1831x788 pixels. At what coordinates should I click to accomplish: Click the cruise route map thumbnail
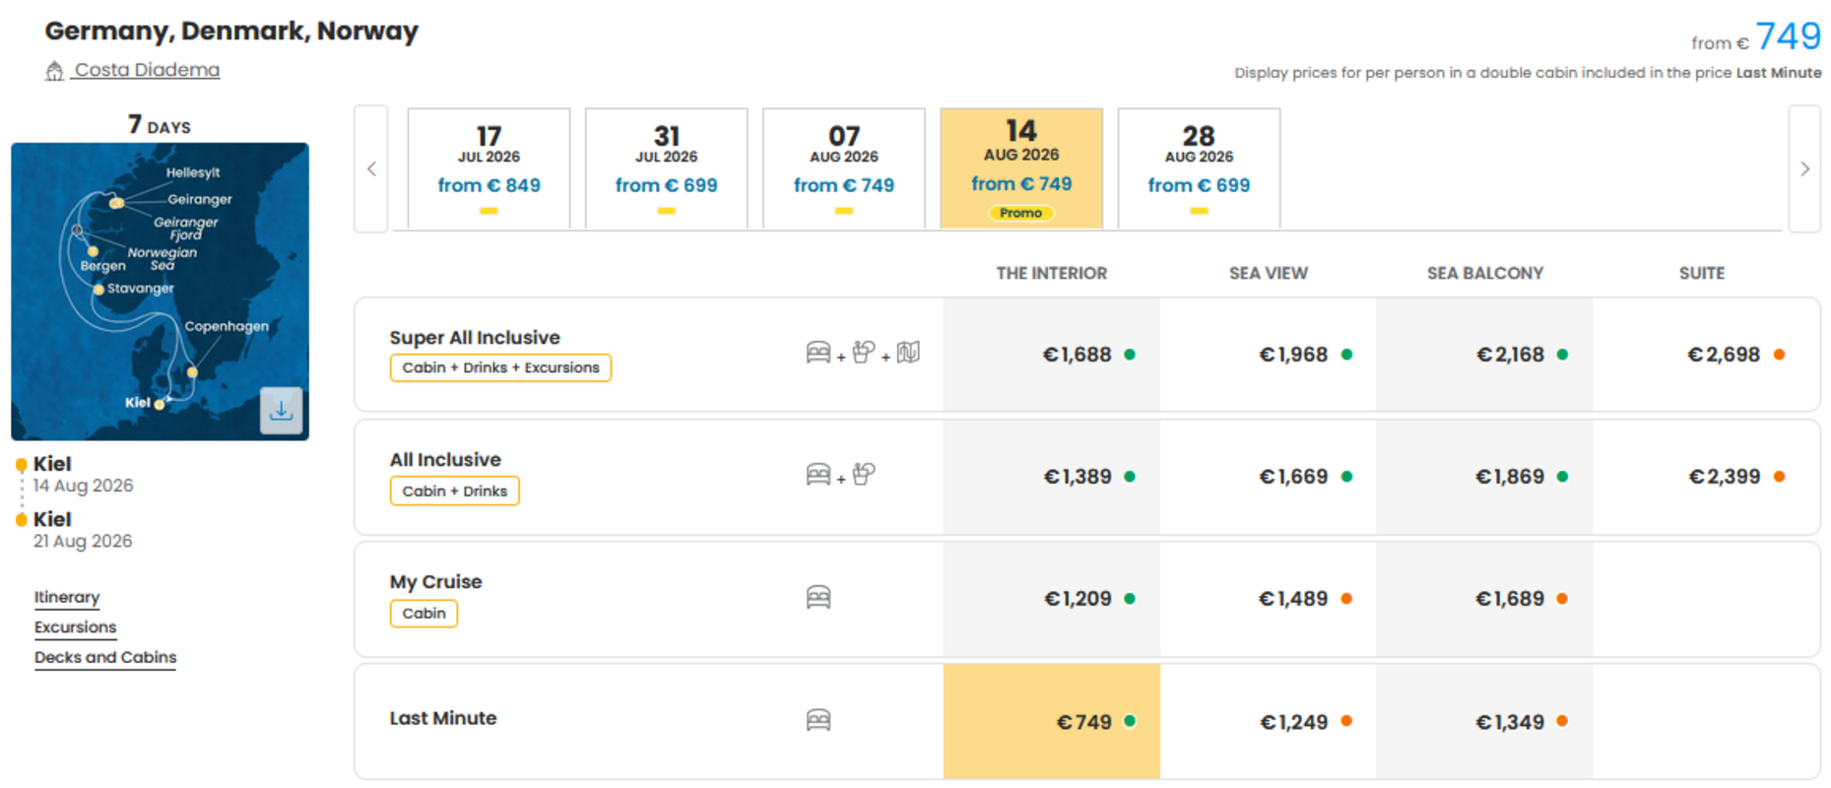coord(160,292)
